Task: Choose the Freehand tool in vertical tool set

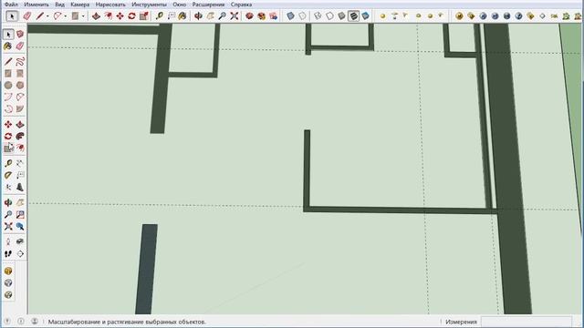Action: pos(20,61)
